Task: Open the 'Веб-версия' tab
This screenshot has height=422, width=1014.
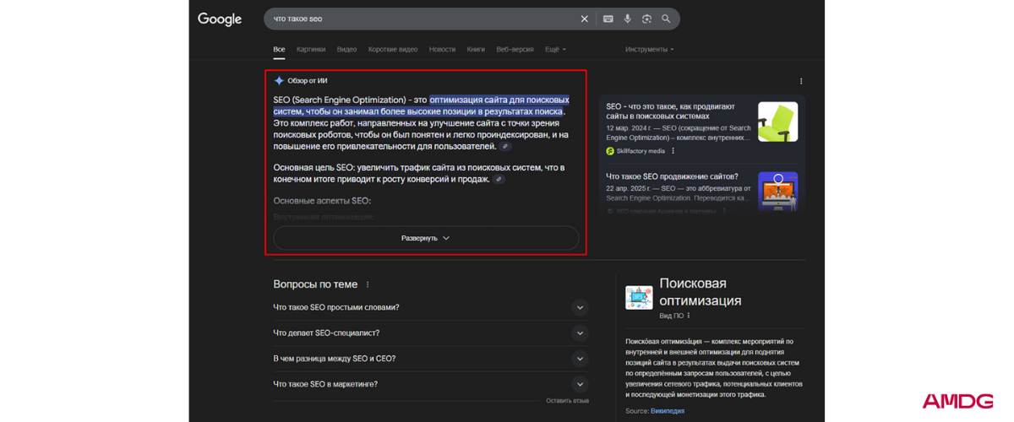Action: [515, 49]
